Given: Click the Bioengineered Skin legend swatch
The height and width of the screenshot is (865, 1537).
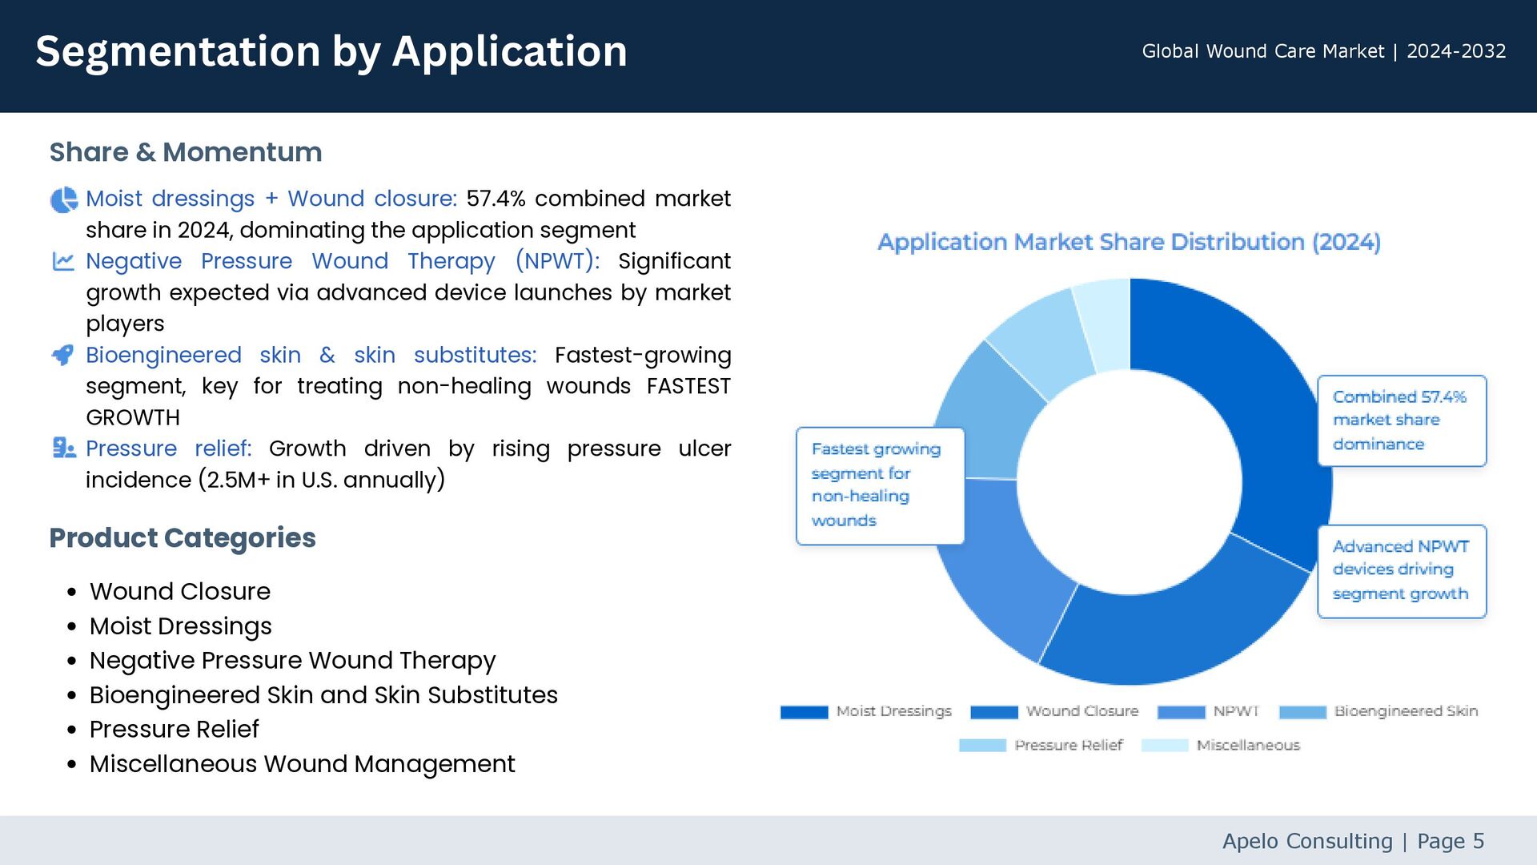Looking at the screenshot, I should click(1302, 712).
